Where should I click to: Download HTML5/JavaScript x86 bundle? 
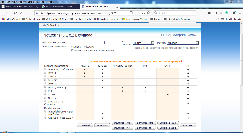[x=122, y=123]
